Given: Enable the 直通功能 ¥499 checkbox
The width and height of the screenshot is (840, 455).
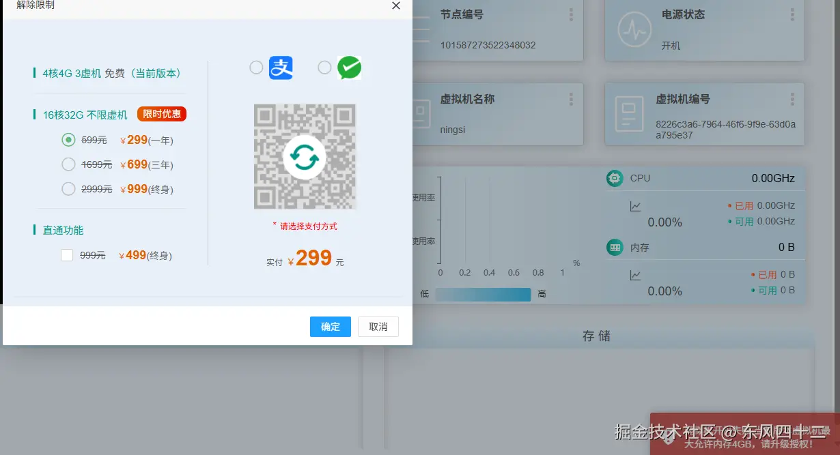Looking at the screenshot, I should [x=66, y=254].
